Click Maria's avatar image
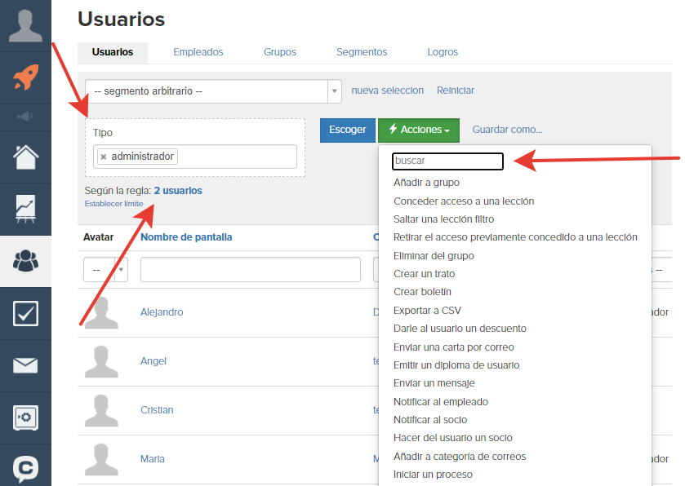Screen dimensions: 685x486 (x=101, y=459)
